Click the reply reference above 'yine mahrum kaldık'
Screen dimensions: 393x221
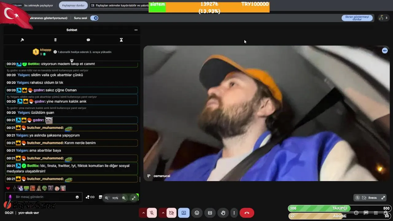(x=52, y=97)
